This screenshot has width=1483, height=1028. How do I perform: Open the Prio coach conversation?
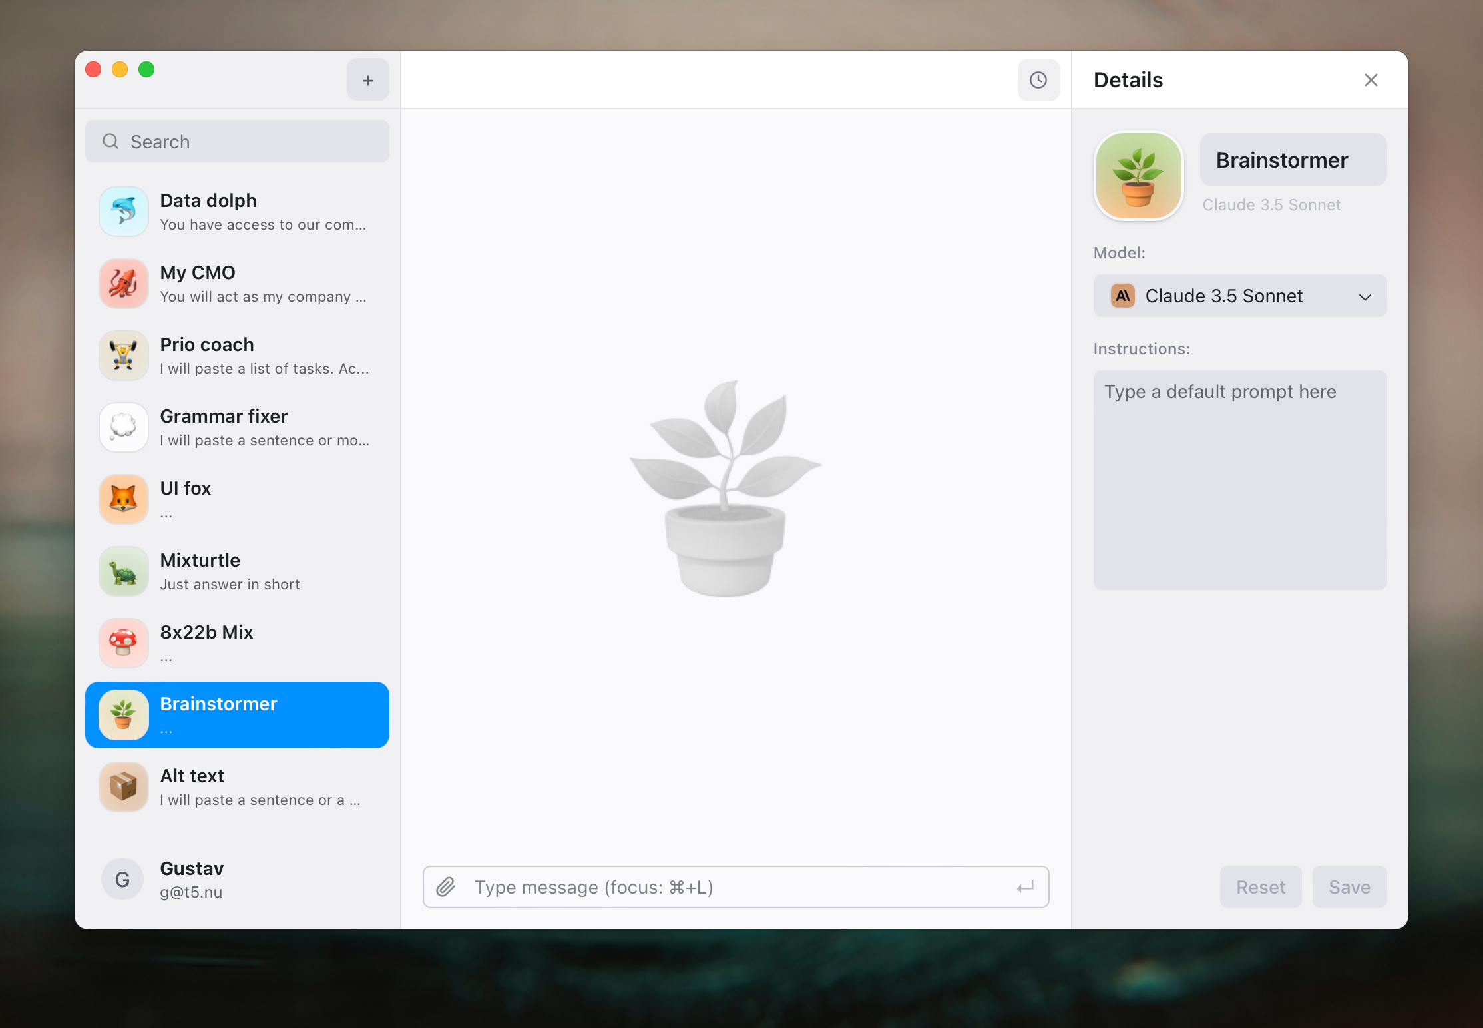(237, 356)
